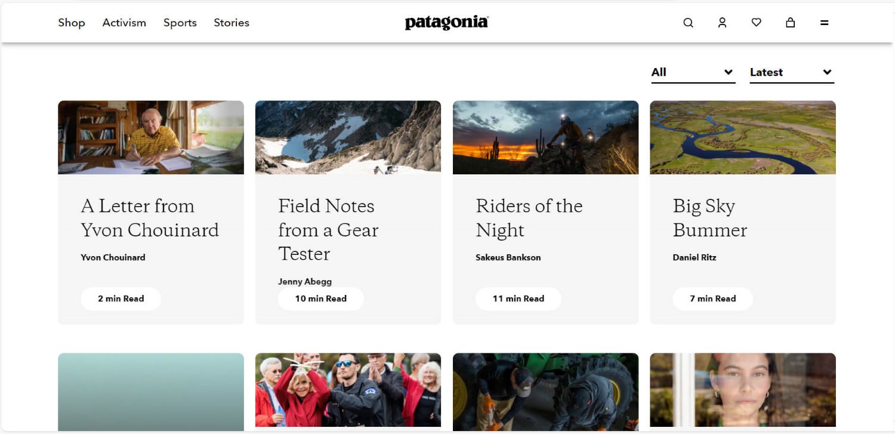
Task: Click the account profile icon
Action: click(x=722, y=22)
